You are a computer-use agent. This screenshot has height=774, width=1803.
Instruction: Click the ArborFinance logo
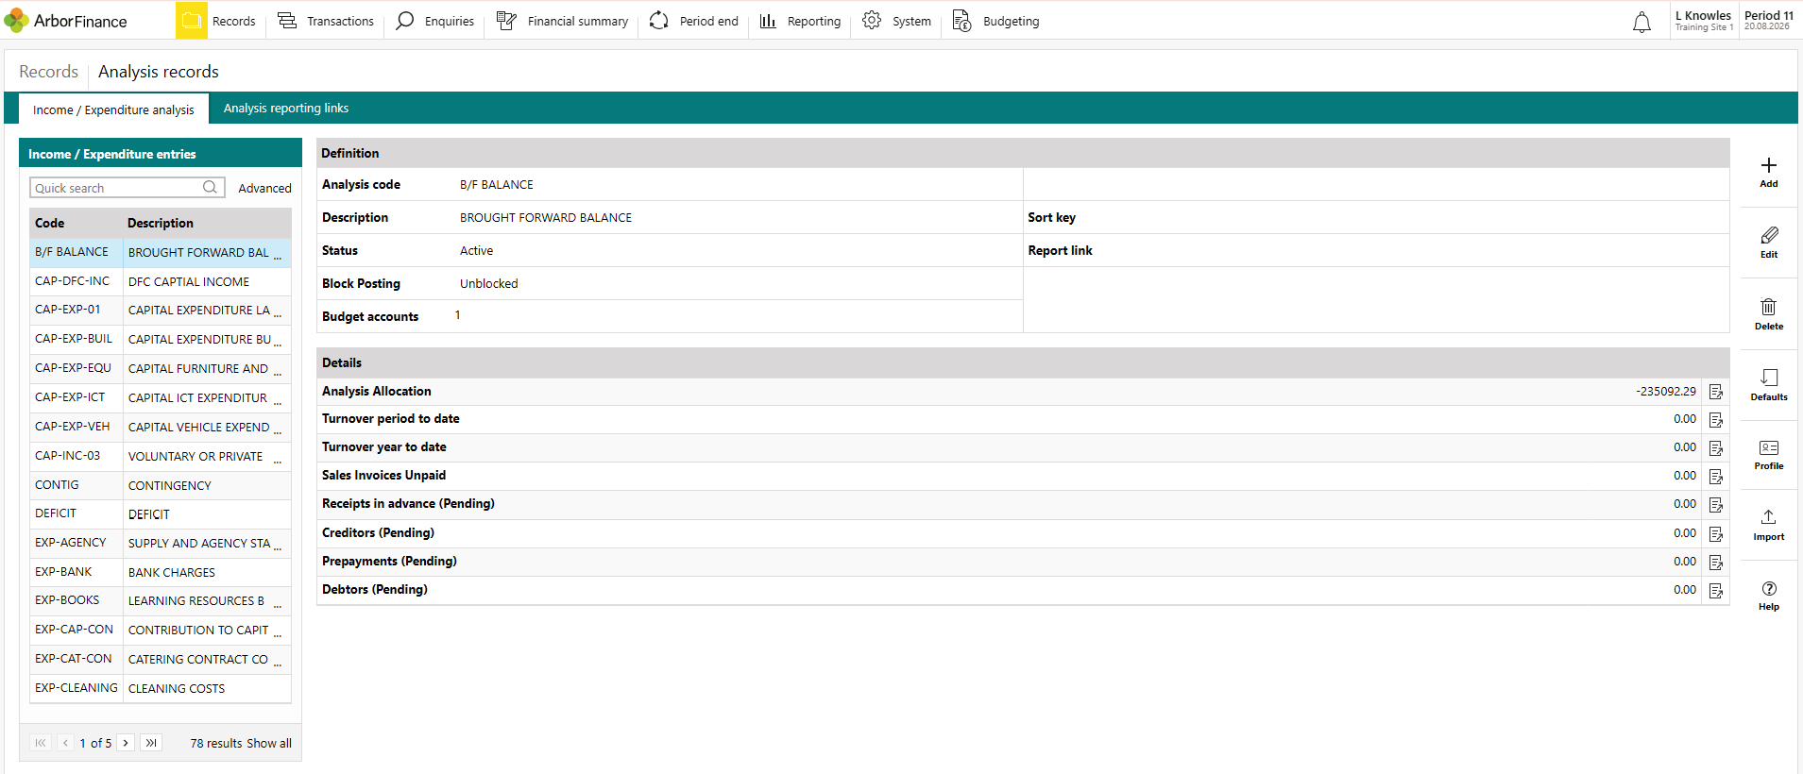point(65,21)
